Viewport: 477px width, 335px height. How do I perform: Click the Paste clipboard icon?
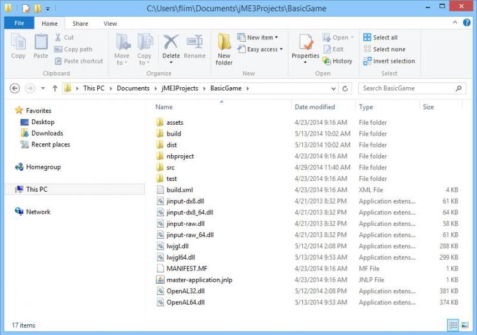tap(41, 42)
